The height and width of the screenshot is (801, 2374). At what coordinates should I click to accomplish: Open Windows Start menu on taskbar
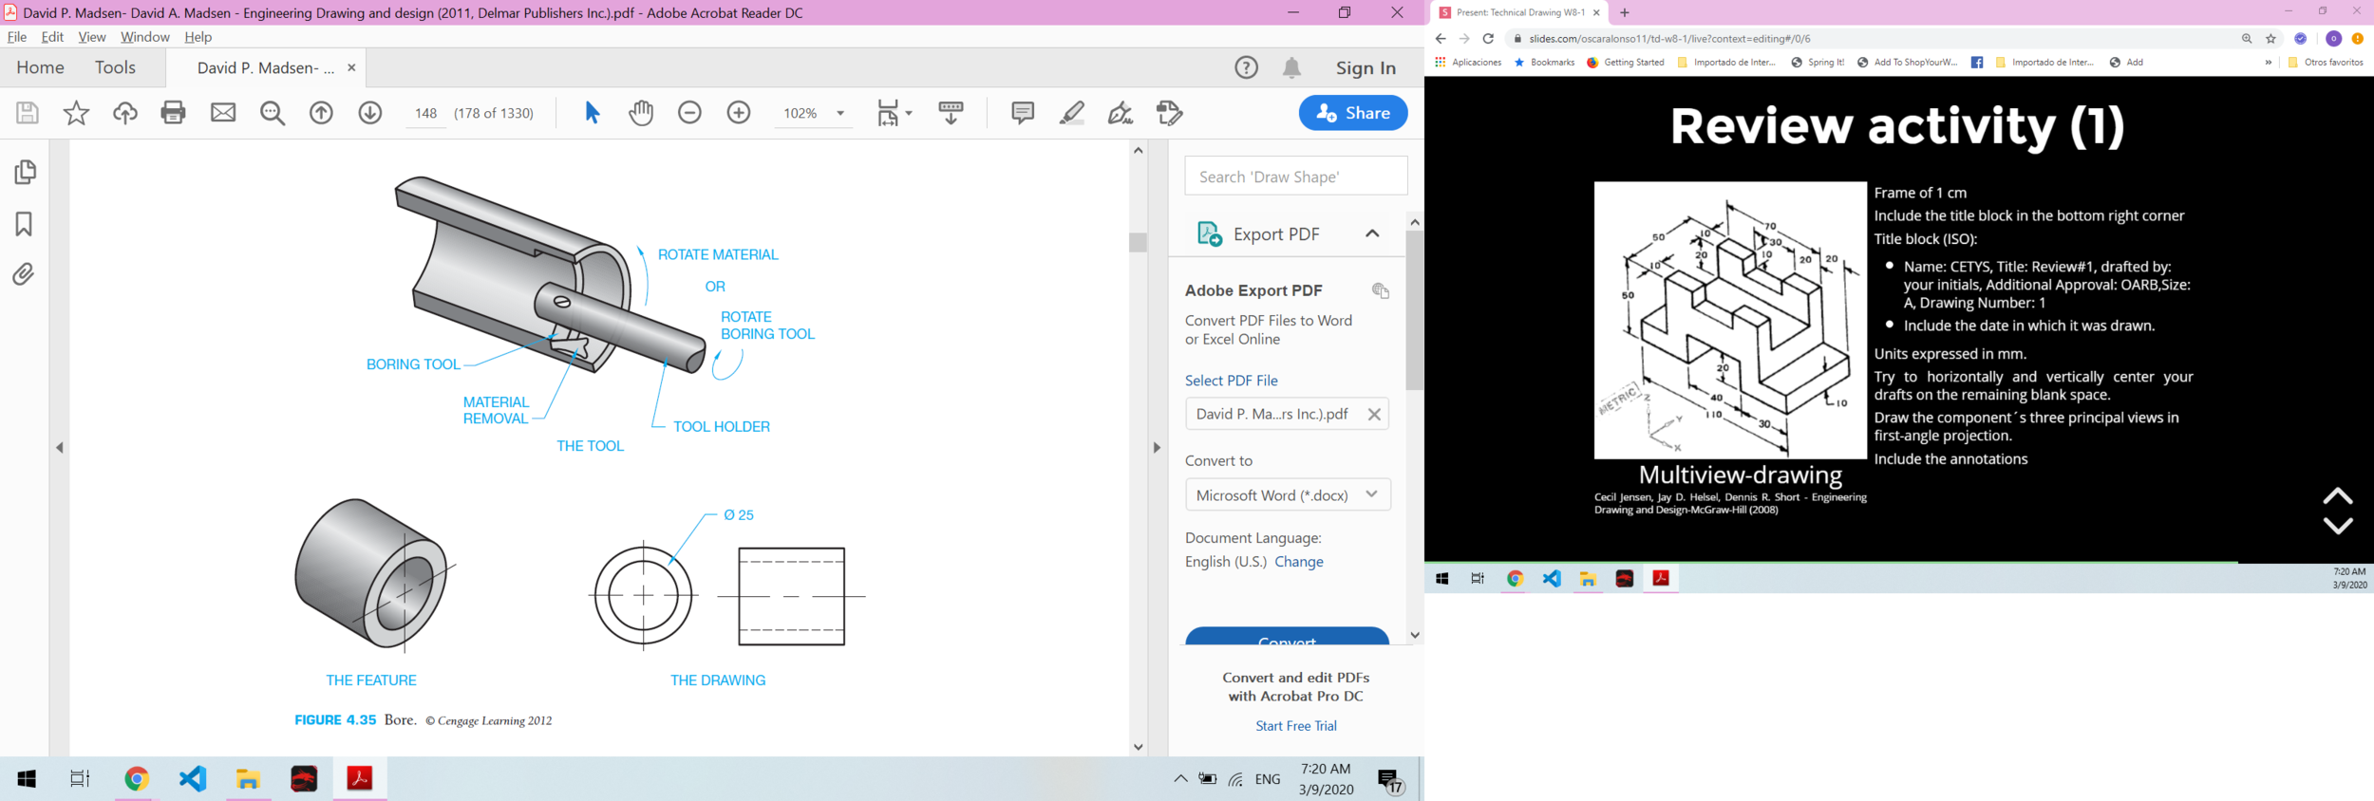click(x=27, y=779)
